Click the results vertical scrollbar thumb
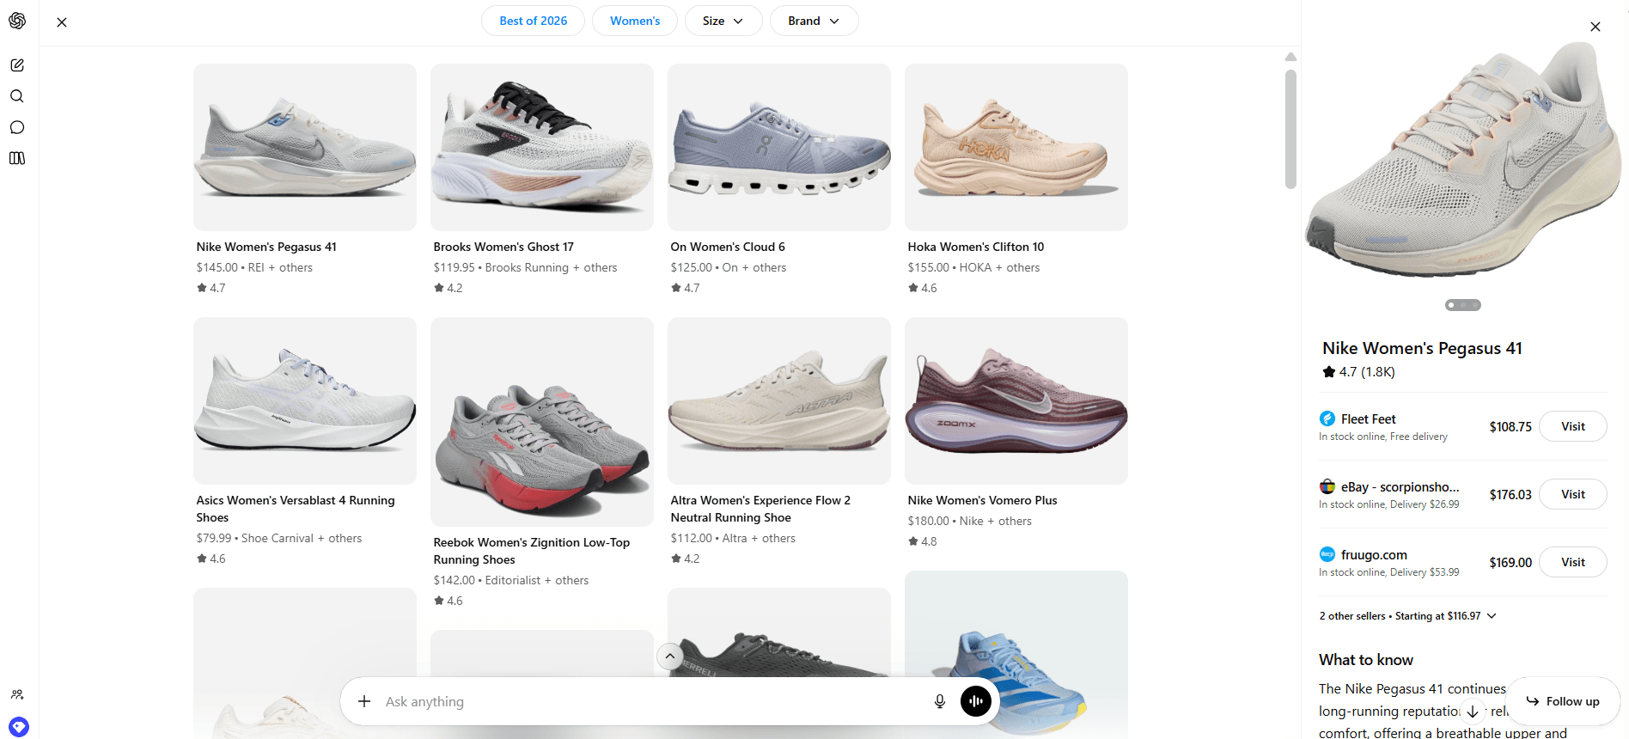The height and width of the screenshot is (739, 1629). tap(1290, 129)
